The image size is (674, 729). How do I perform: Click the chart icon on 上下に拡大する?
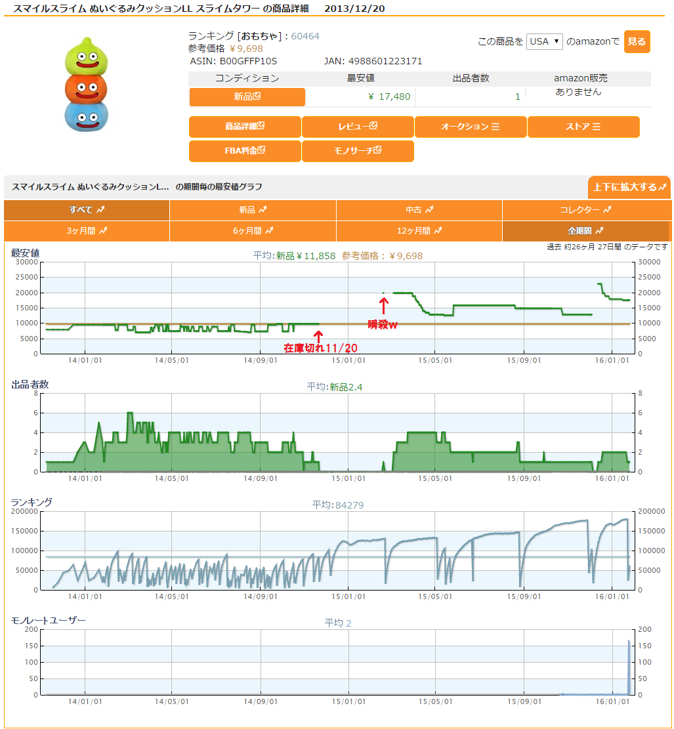662,187
